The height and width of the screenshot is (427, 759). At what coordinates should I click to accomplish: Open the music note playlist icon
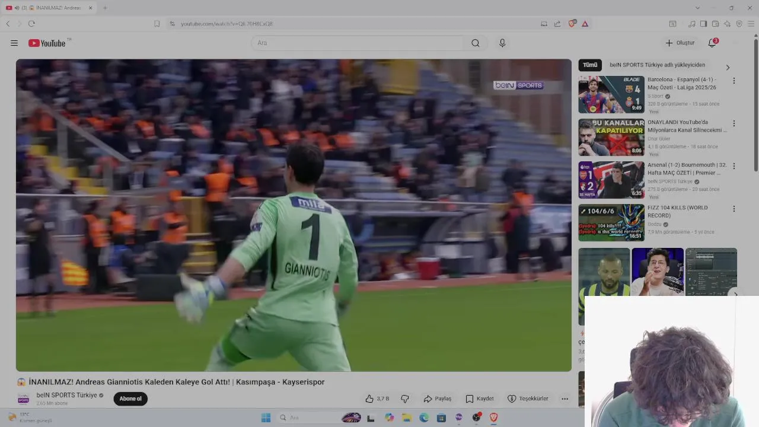pyautogui.click(x=691, y=24)
